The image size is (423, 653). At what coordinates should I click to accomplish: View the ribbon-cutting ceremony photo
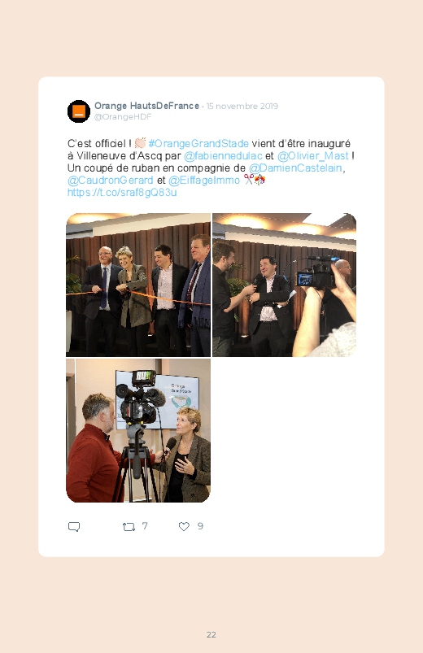[138, 285]
